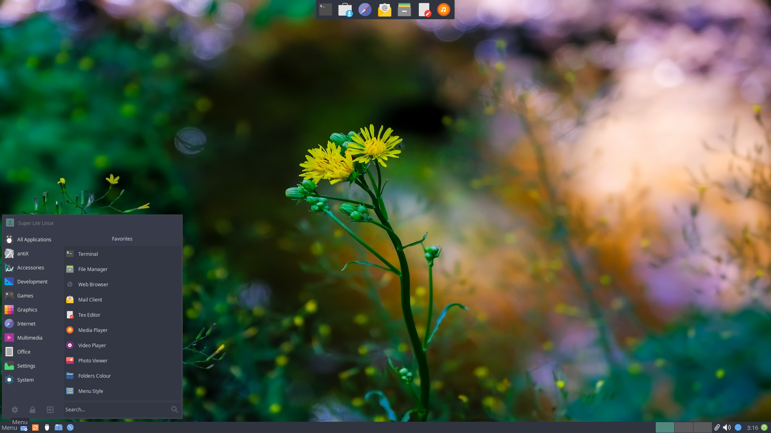The width and height of the screenshot is (771, 433).
Task: Lock the screen via padlock icon
Action: [x=33, y=409]
